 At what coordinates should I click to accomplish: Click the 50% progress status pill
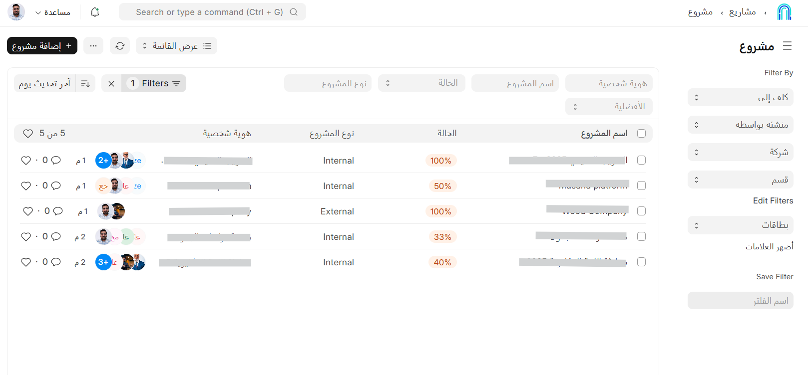tap(442, 186)
